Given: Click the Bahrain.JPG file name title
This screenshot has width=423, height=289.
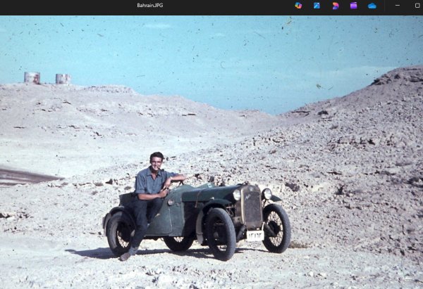Looking at the screenshot, I should pos(150,6).
